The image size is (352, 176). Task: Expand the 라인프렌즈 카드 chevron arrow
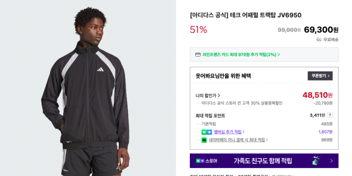pyautogui.click(x=279, y=55)
